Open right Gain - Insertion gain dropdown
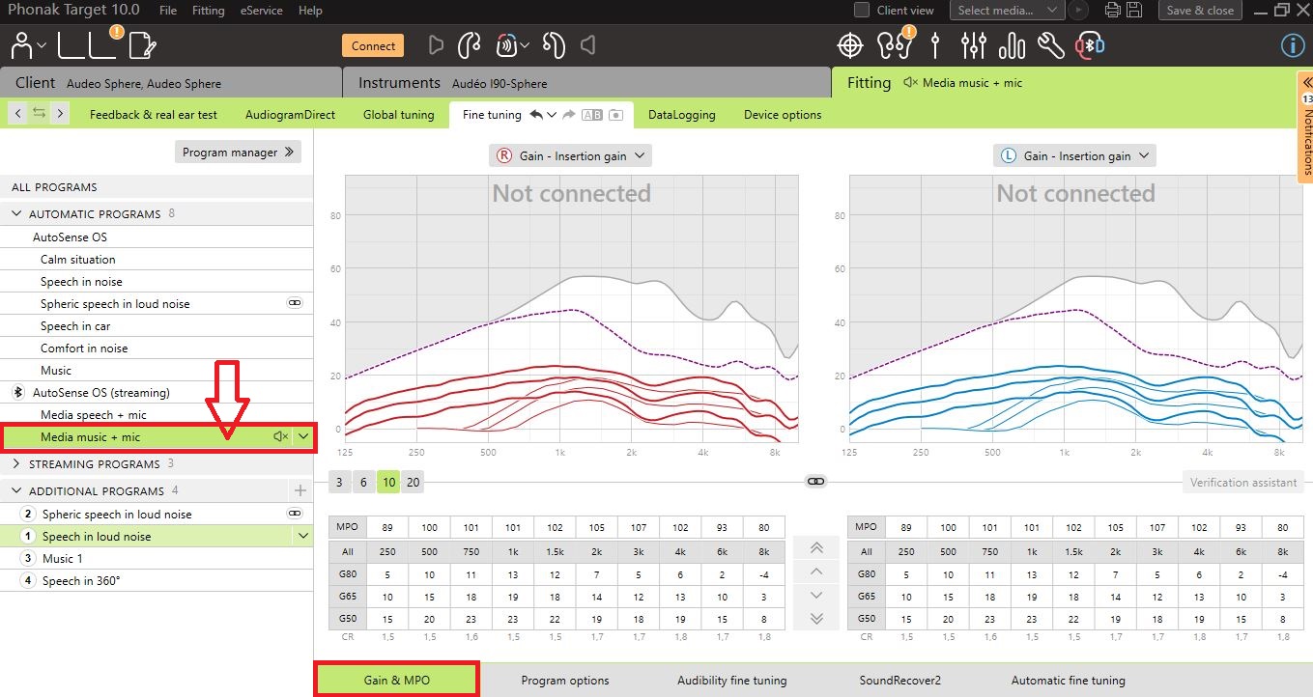The height and width of the screenshot is (697, 1313). pyautogui.click(x=570, y=155)
